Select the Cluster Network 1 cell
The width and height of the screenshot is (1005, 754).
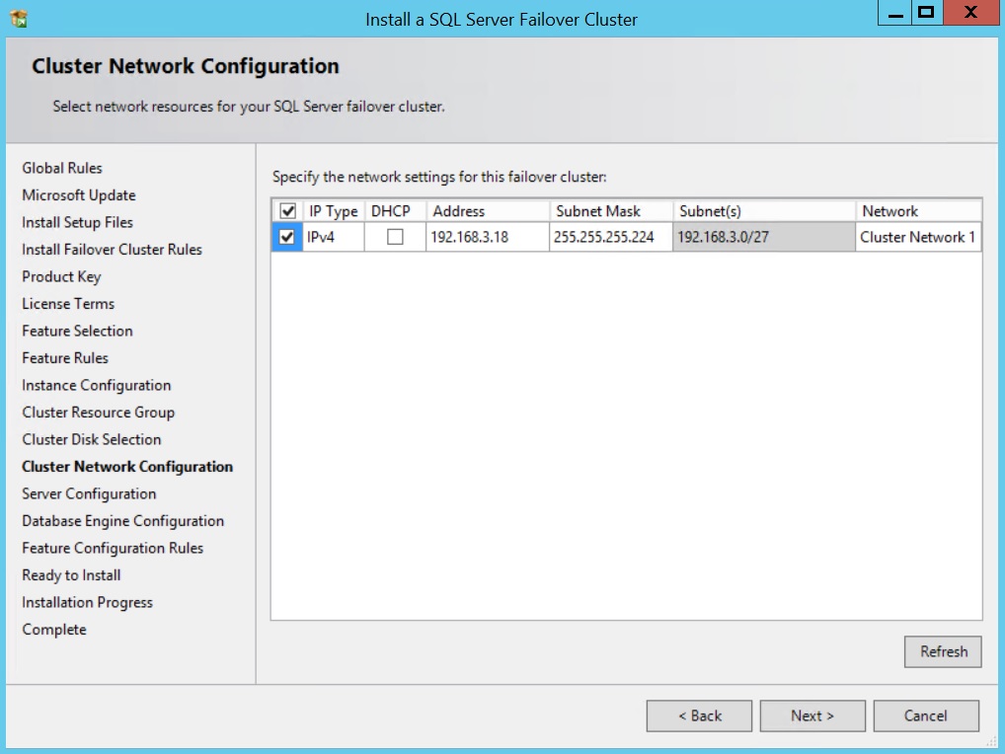coord(917,237)
